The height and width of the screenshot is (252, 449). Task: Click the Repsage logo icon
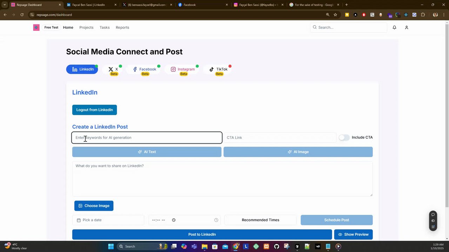point(36,27)
